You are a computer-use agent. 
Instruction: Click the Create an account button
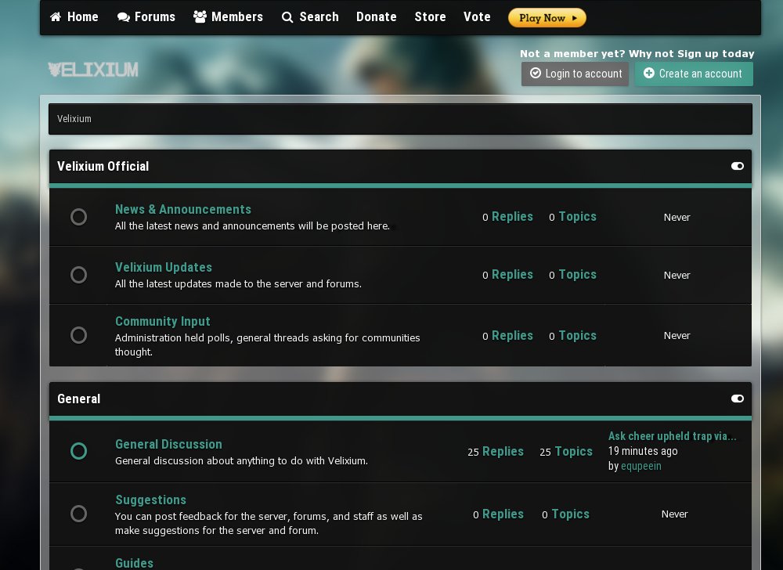coord(693,74)
